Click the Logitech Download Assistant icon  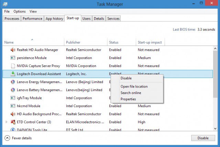(13, 74)
